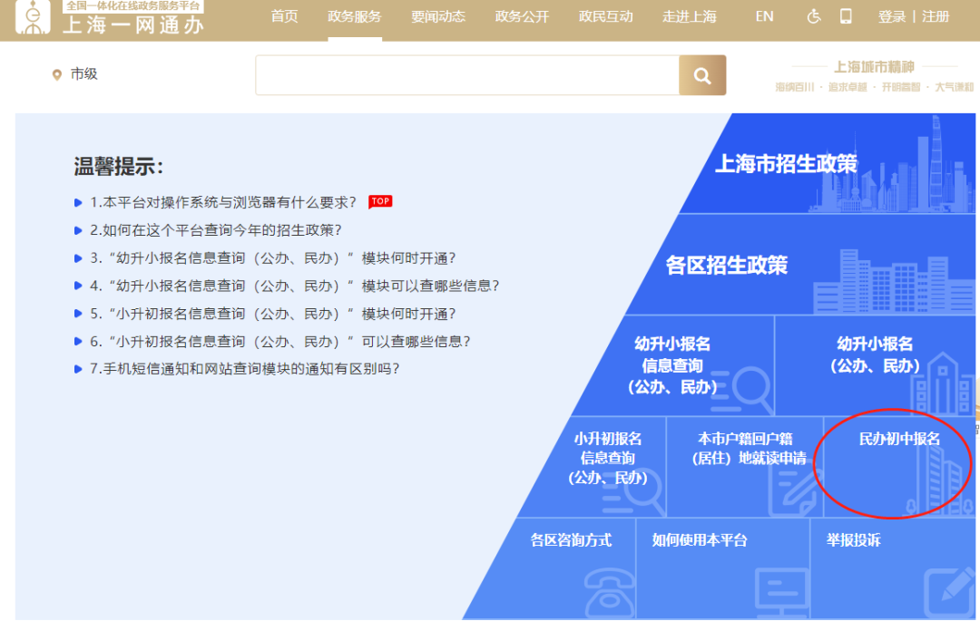
Task: Open the 举报投诉 tile
Action: point(893,568)
